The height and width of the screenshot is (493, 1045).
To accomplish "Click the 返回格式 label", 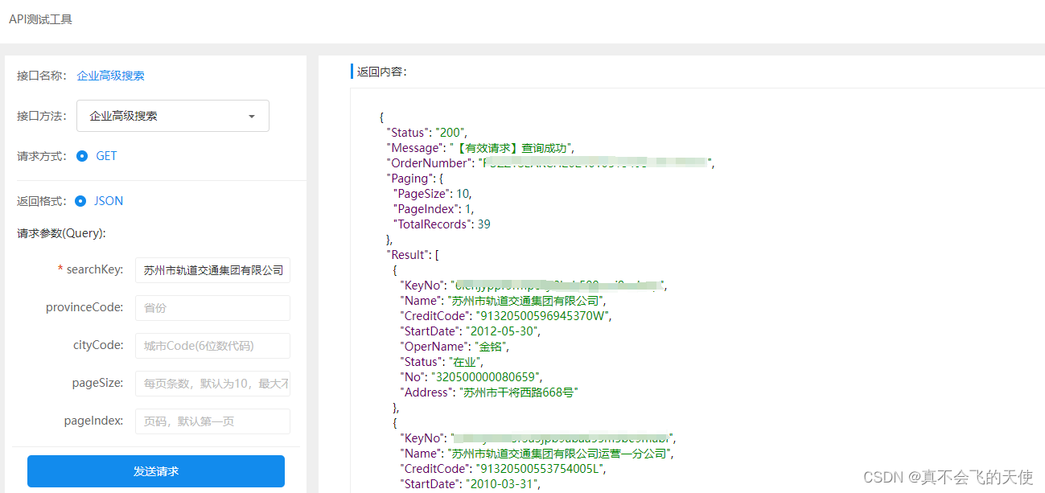I will (x=42, y=201).
